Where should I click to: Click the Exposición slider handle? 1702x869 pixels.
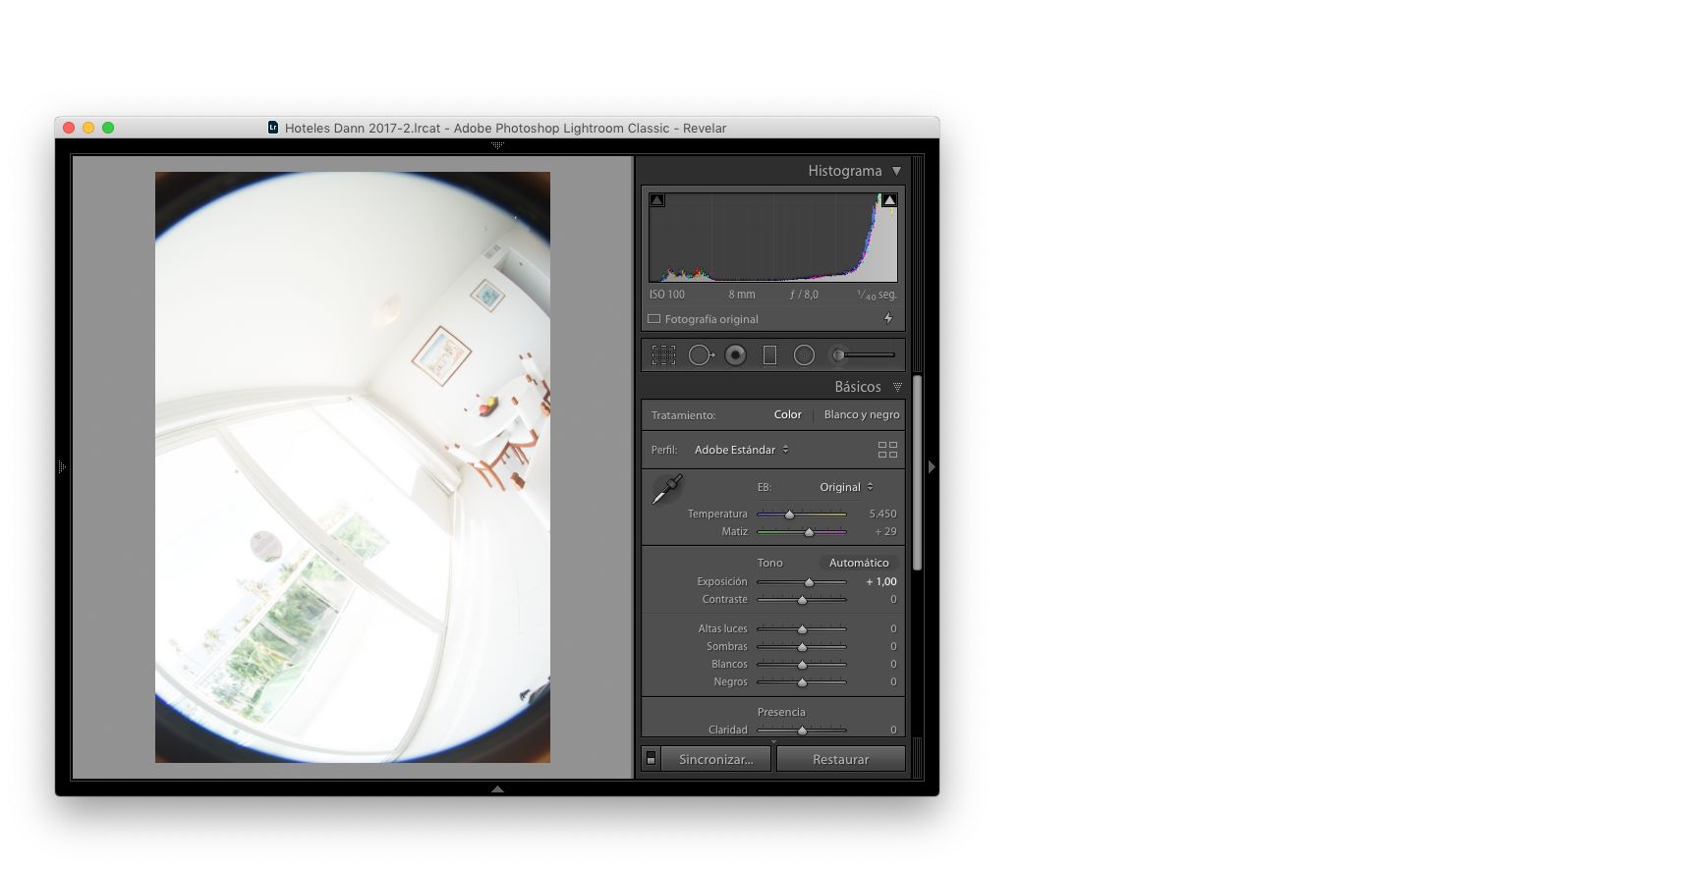(809, 582)
